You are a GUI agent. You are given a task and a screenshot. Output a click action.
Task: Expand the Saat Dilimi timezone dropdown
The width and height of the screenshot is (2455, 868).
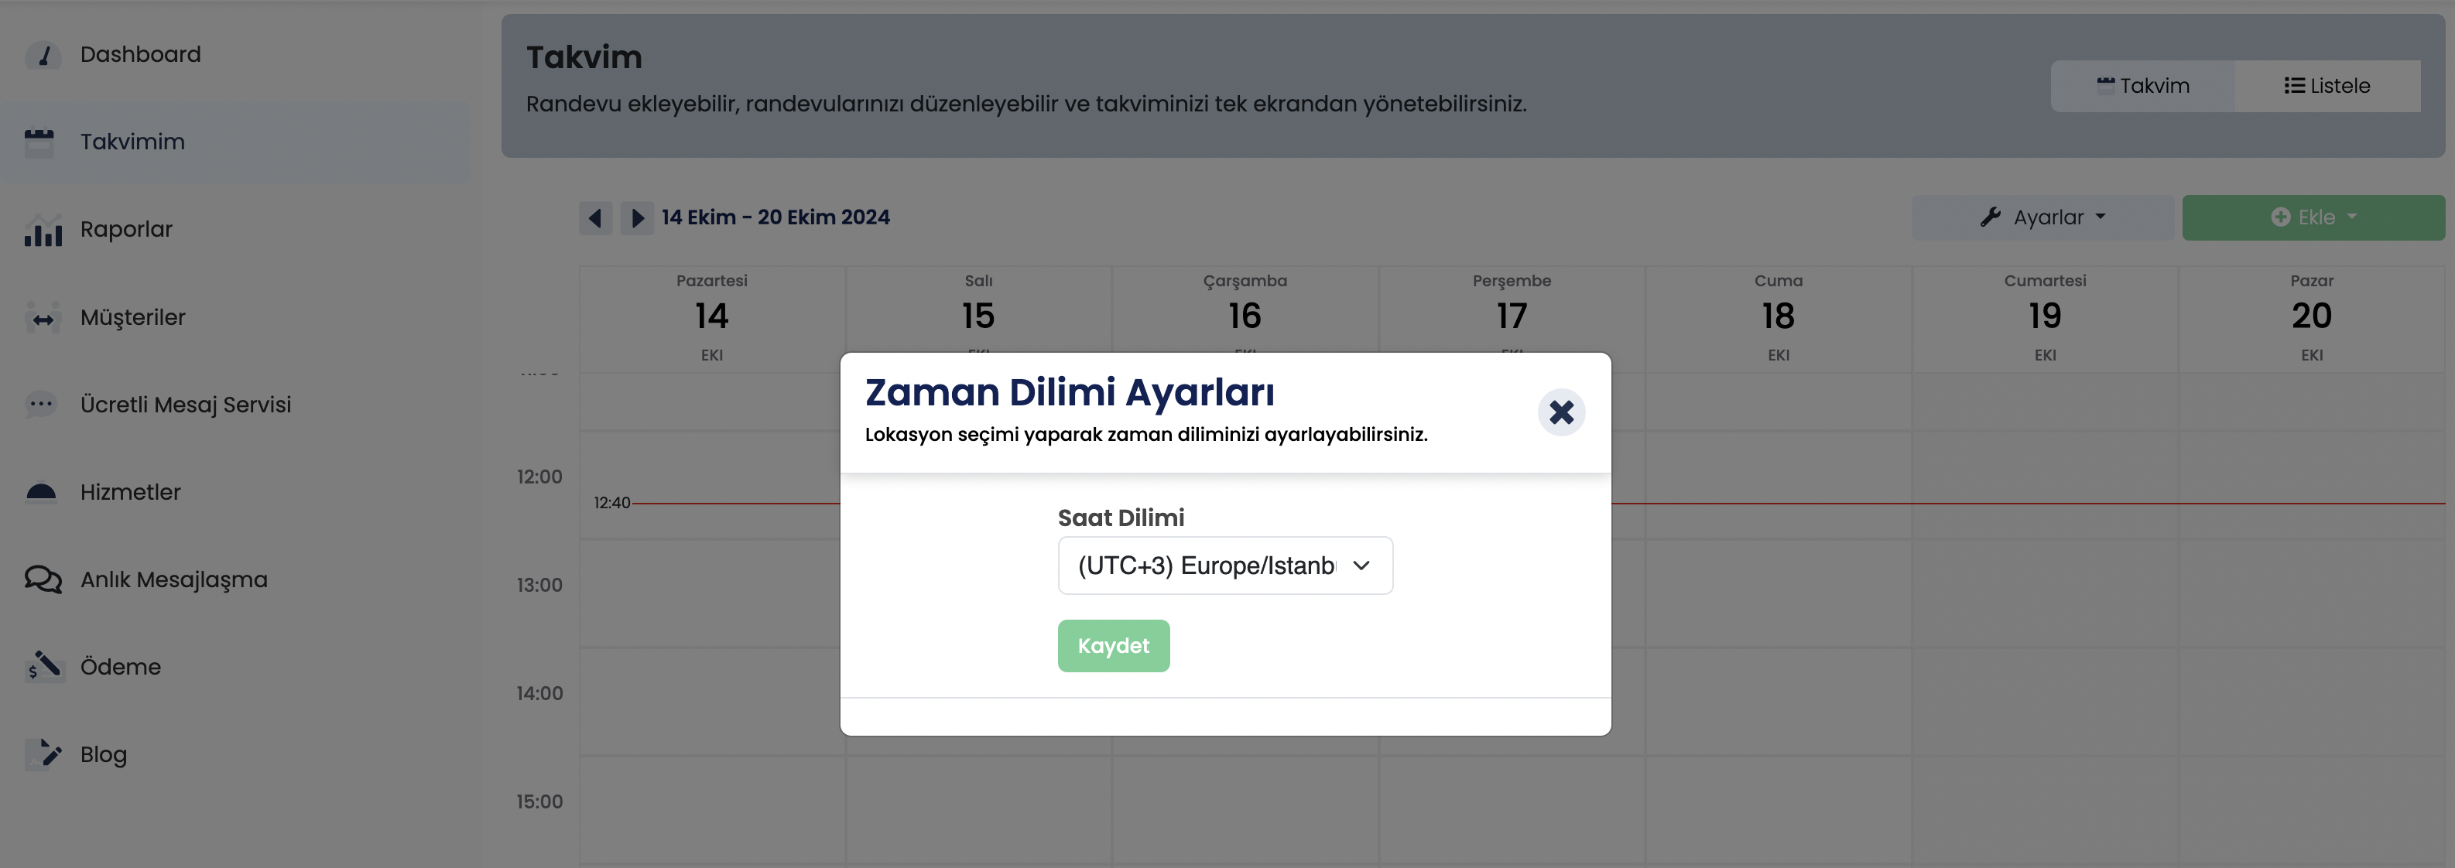click(1224, 565)
